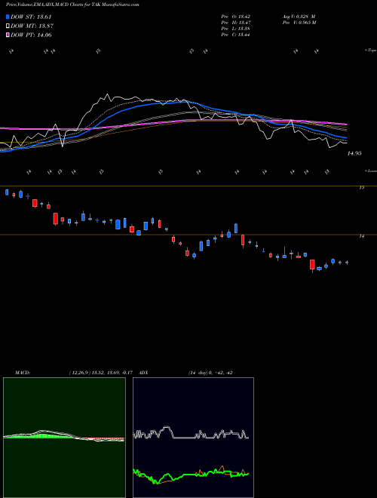Click the '<Lows' marker label
This screenshot has width=377, height=498.
click(x=371, y=171)
